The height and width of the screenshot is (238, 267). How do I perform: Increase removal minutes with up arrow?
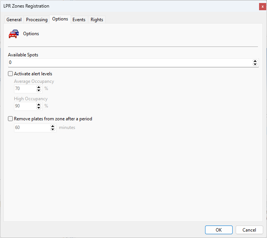(x=52, y=126)
